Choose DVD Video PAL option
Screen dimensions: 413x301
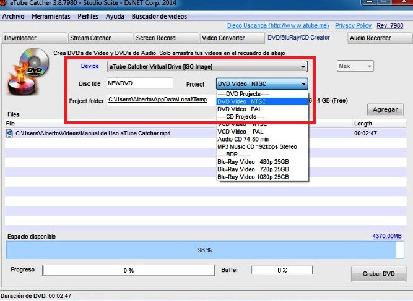point(262,109)
